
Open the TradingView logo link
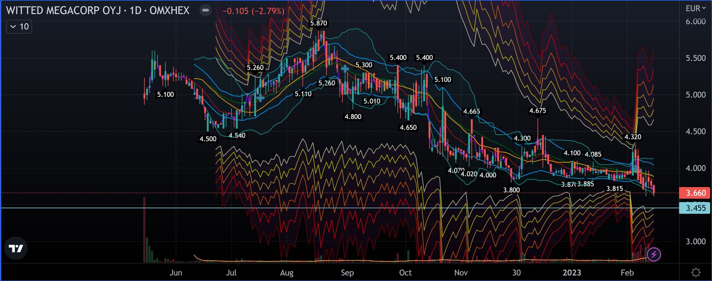coord(16,248)
